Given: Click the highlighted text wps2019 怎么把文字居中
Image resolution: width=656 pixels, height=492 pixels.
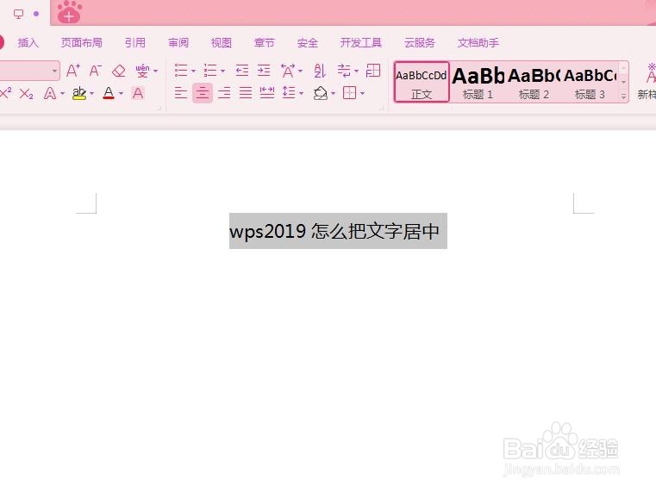Looking at the screenshot, I should 334,231.
